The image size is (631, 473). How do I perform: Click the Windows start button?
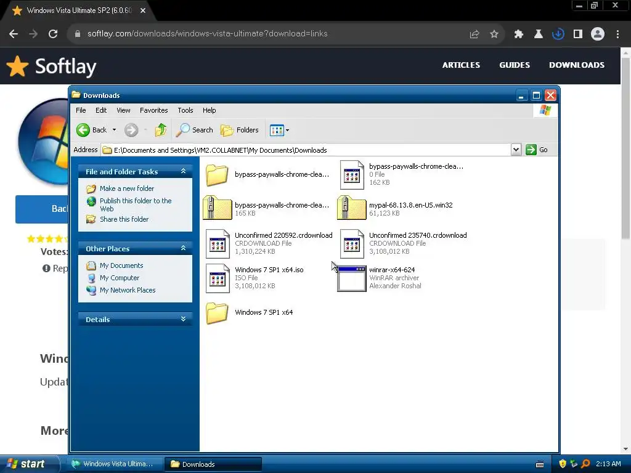click(30, 464)
